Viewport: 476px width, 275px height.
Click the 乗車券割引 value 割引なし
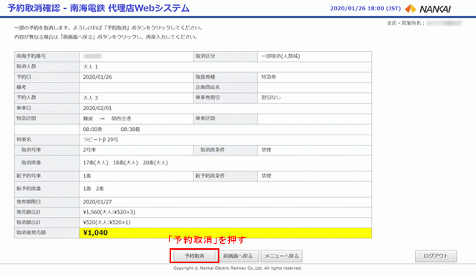(x=271, y=97)
